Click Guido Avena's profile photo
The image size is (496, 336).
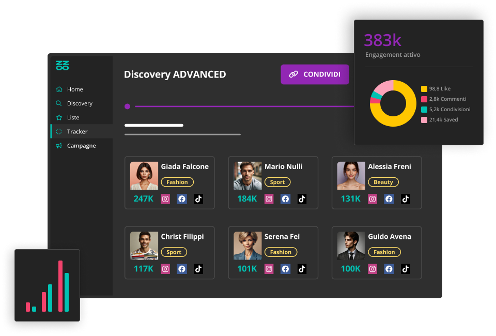(351, 246)
